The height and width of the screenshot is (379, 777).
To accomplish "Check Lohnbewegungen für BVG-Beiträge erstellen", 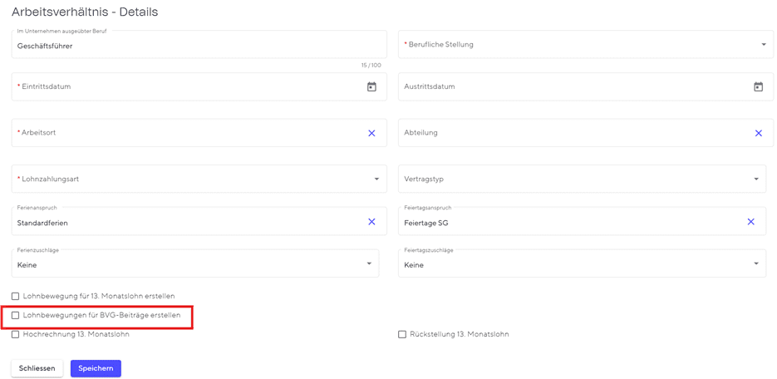I will [16, 315].
